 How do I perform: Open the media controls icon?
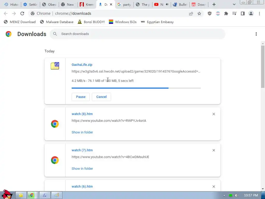coord(234,13)
